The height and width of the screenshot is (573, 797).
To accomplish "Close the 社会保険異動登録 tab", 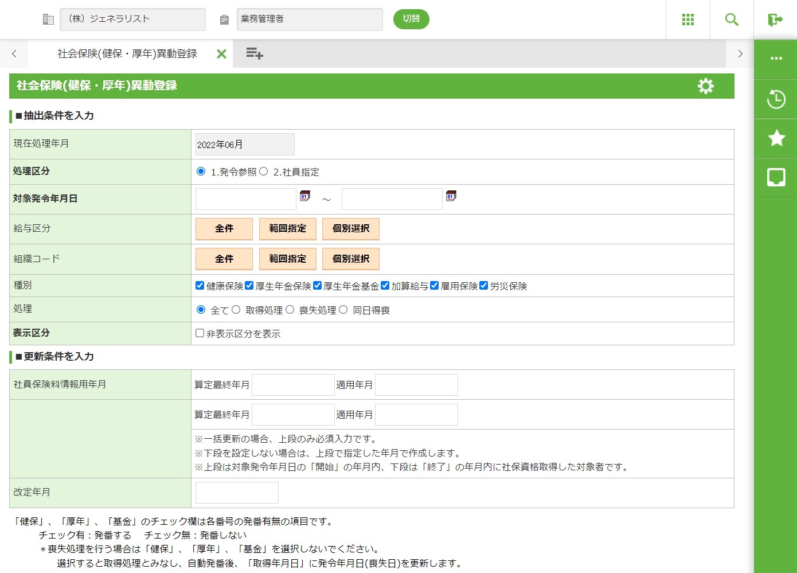I will (x=221, y=54).
